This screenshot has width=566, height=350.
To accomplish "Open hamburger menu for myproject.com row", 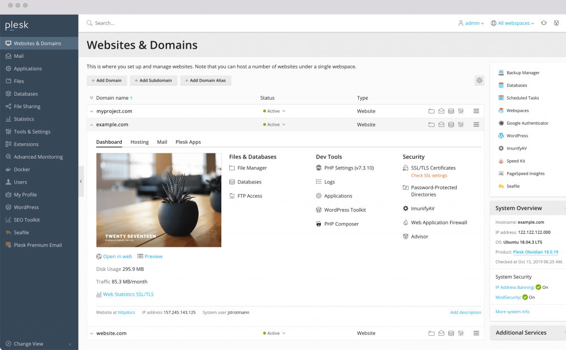I will pyautogui.click(x=476, y=111).
